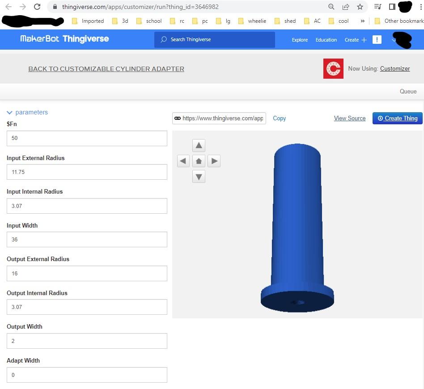Screen dimensions: 424x389
Task: Open the media control icon
Action: point(377,7)
